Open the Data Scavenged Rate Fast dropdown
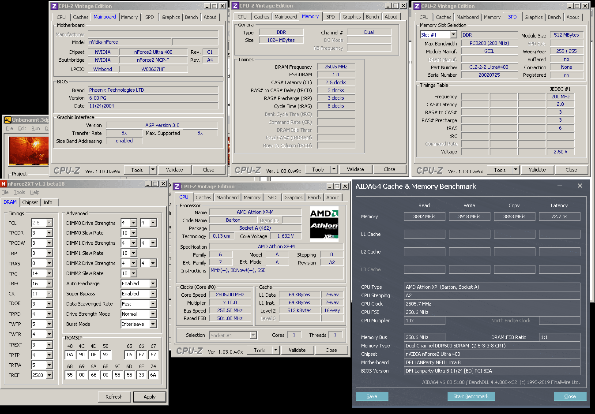This screenshot has width=595, height=414. (x=153, y=304)
